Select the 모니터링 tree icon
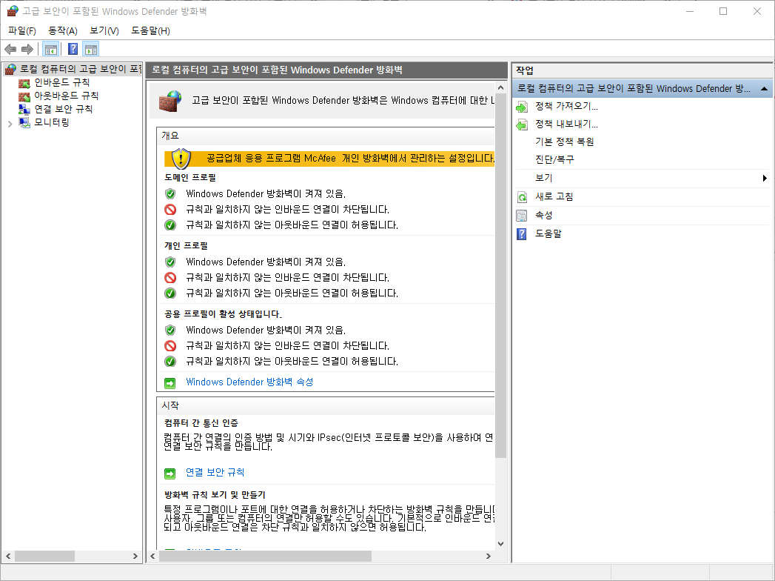Screen dimensions: 775x581 pos(24,122)
